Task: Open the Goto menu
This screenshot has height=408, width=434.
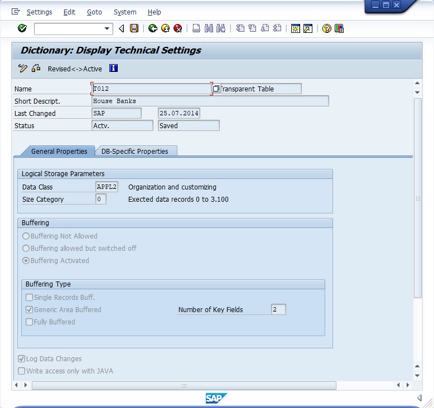Action: pos(94,12)
